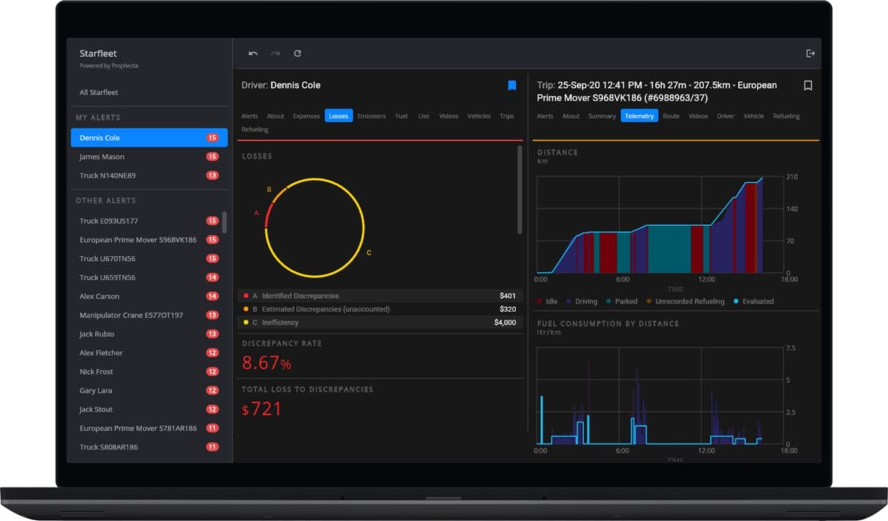Switch to driver Alerts tab
Viewport: 888px width, 521px height.
[x=250, y=116]
